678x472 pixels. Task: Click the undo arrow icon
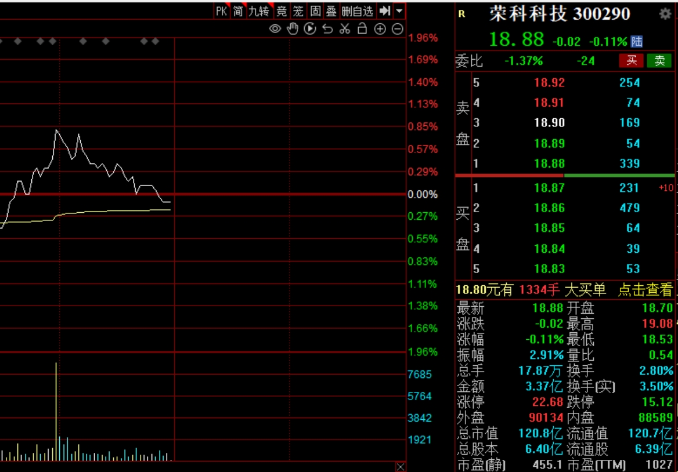327,29
